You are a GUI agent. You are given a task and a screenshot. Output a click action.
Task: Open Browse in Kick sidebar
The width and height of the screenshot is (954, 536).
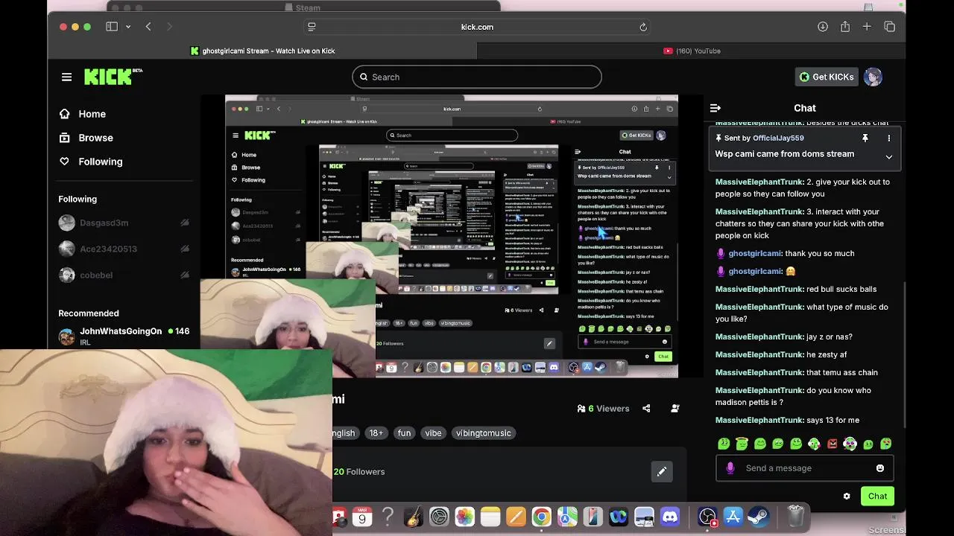86,138
